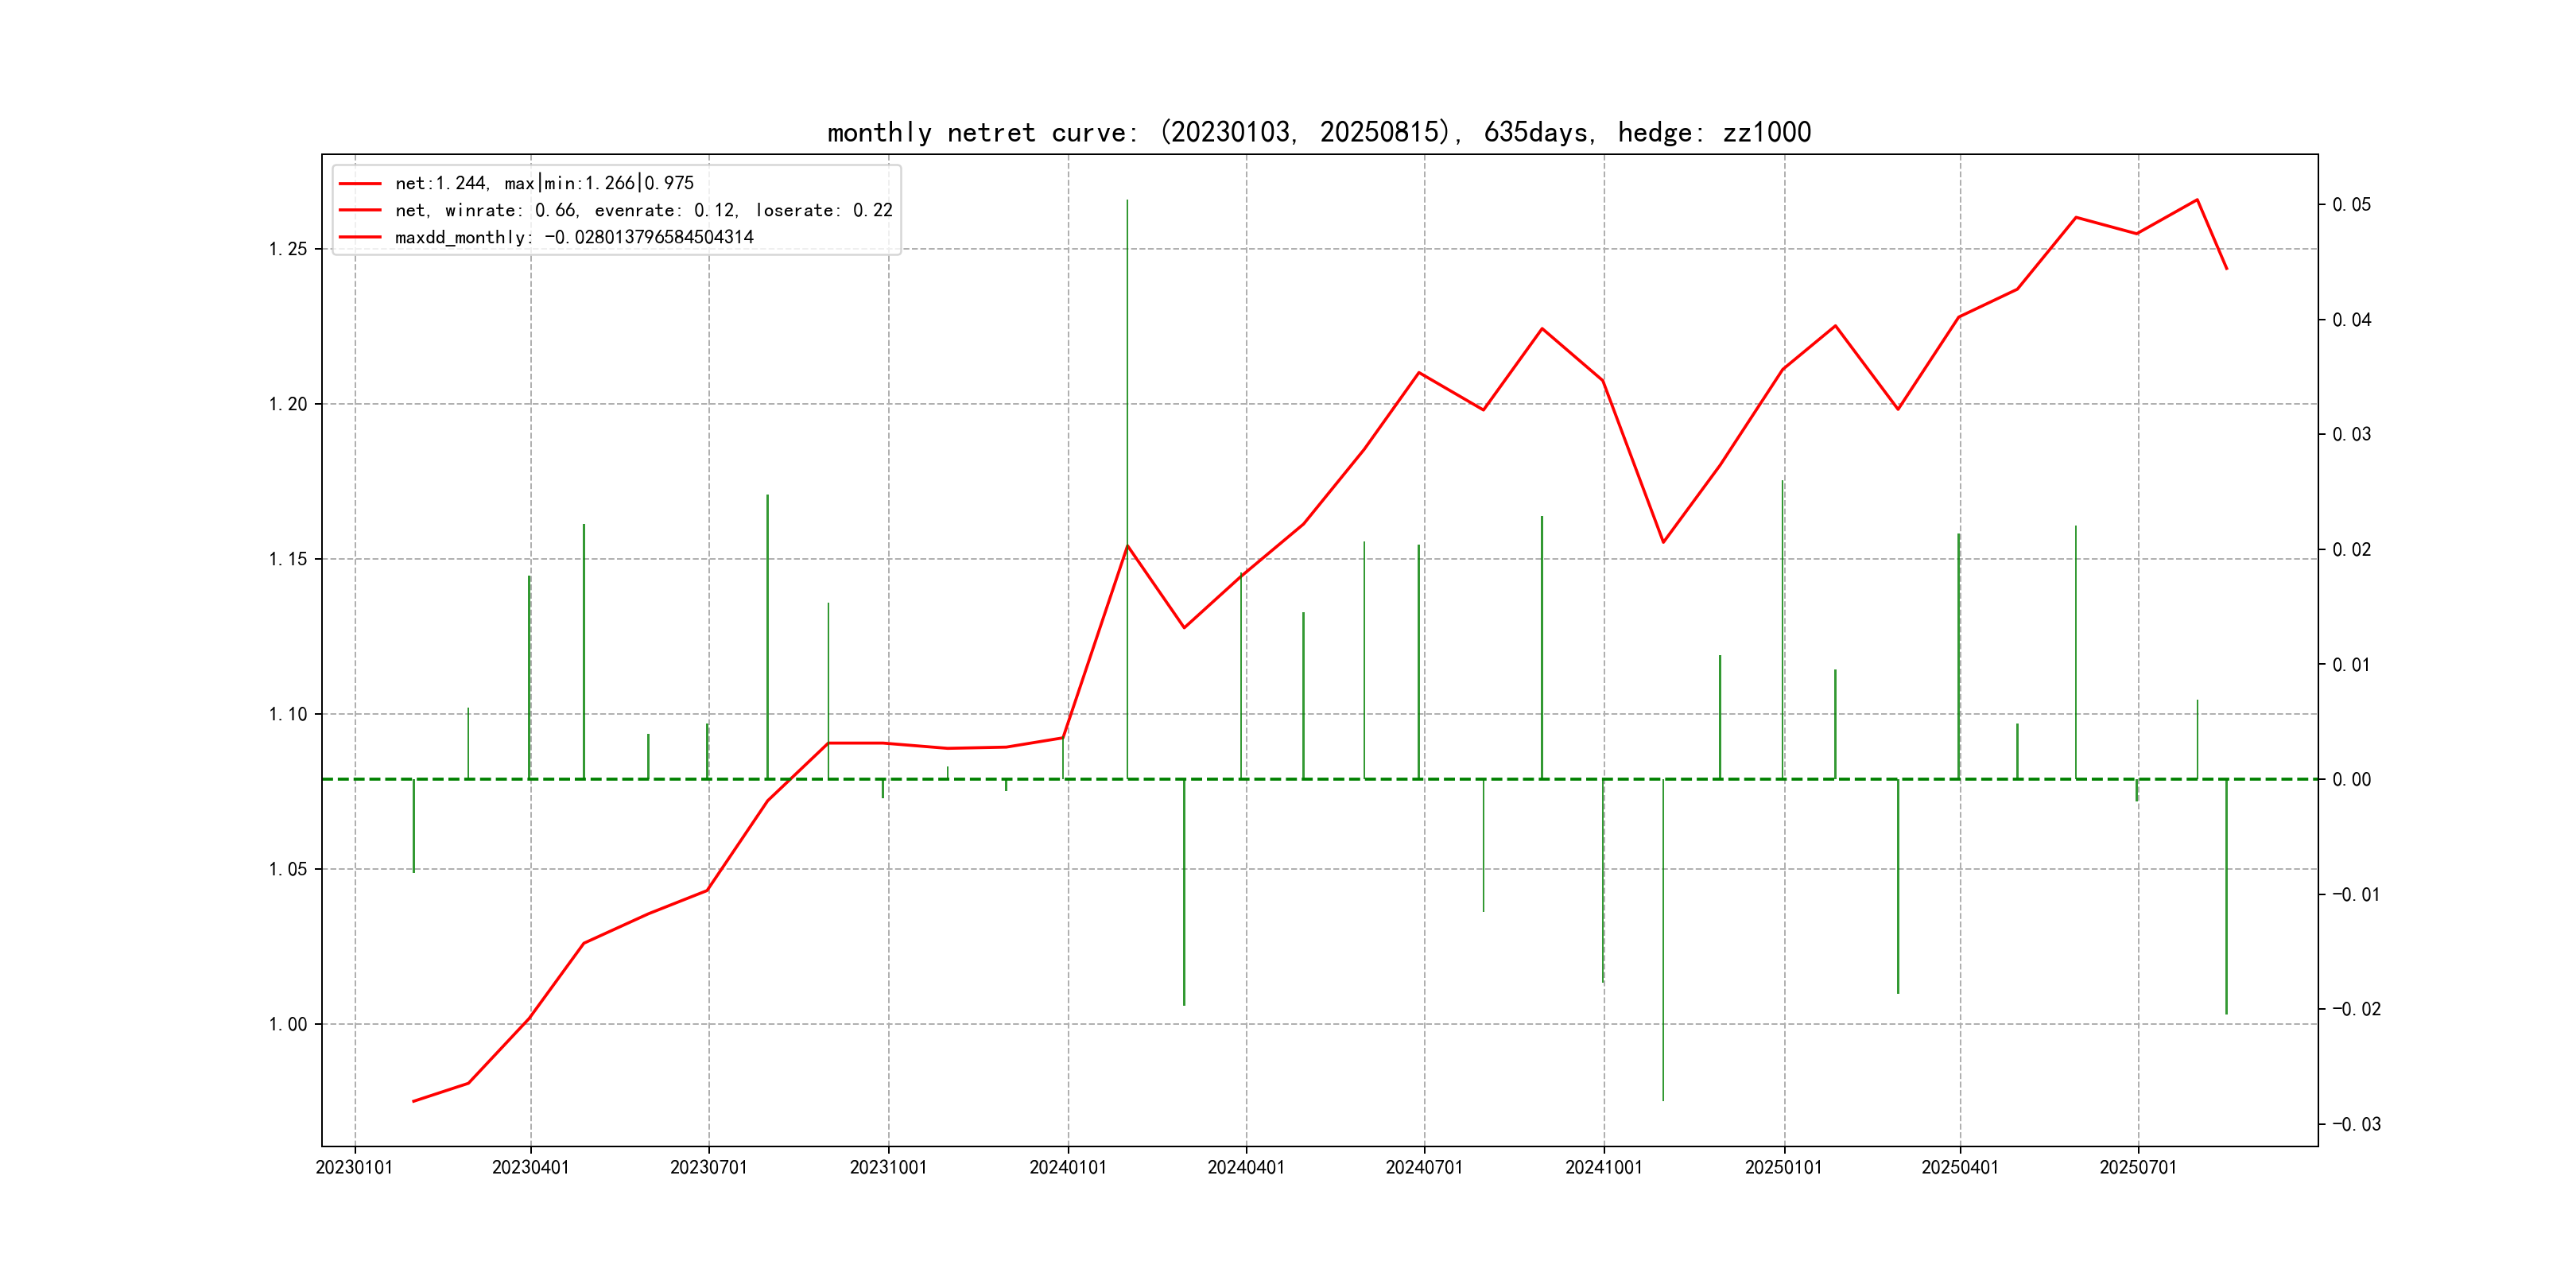Click the tallest green bar's top
Viewport: 2576px width, 1288px height.
[x=1127, y=201]
